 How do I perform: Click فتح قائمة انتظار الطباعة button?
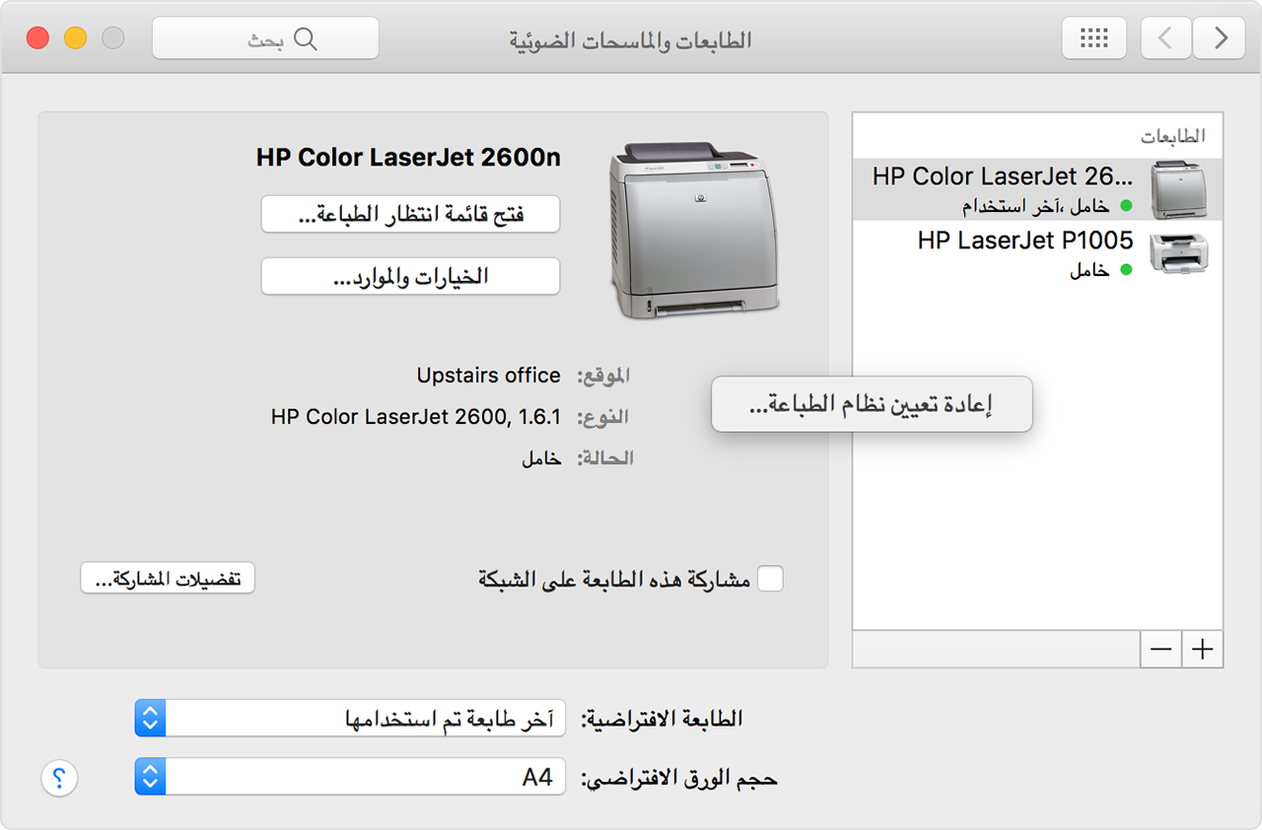click(x=410, y=214)
